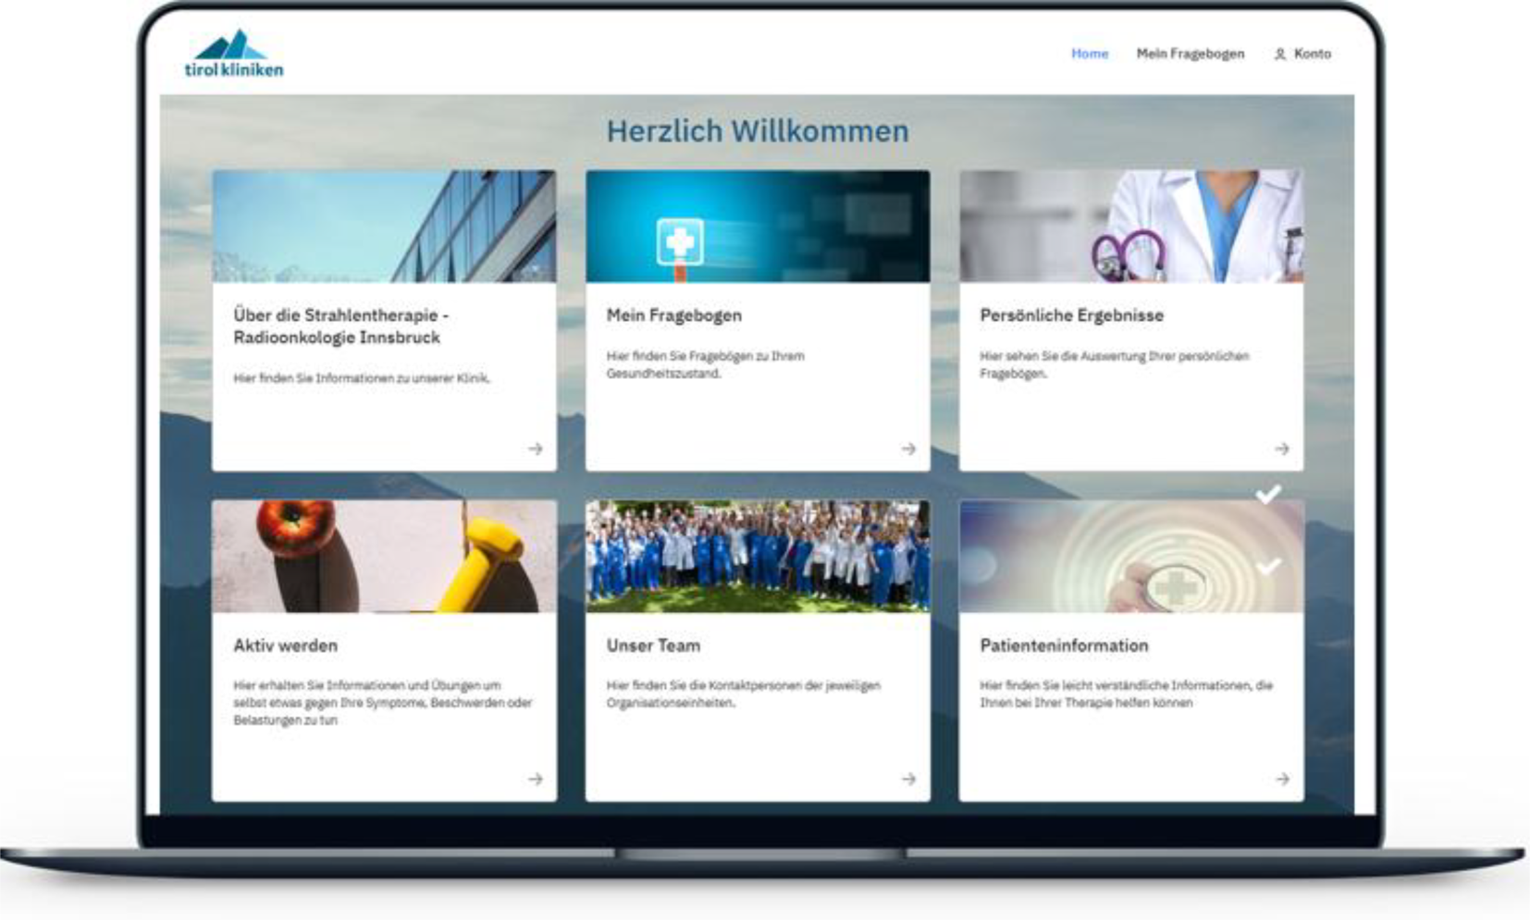Open the Mein Fragebogen card title

[674, 315]
